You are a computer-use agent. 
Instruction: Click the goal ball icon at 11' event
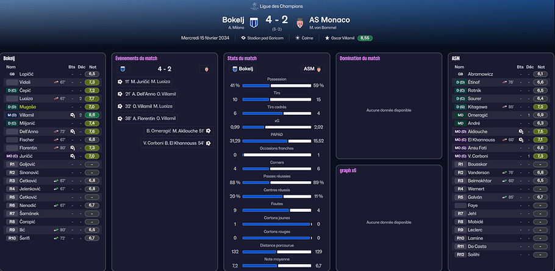click(x=120, y=82)
